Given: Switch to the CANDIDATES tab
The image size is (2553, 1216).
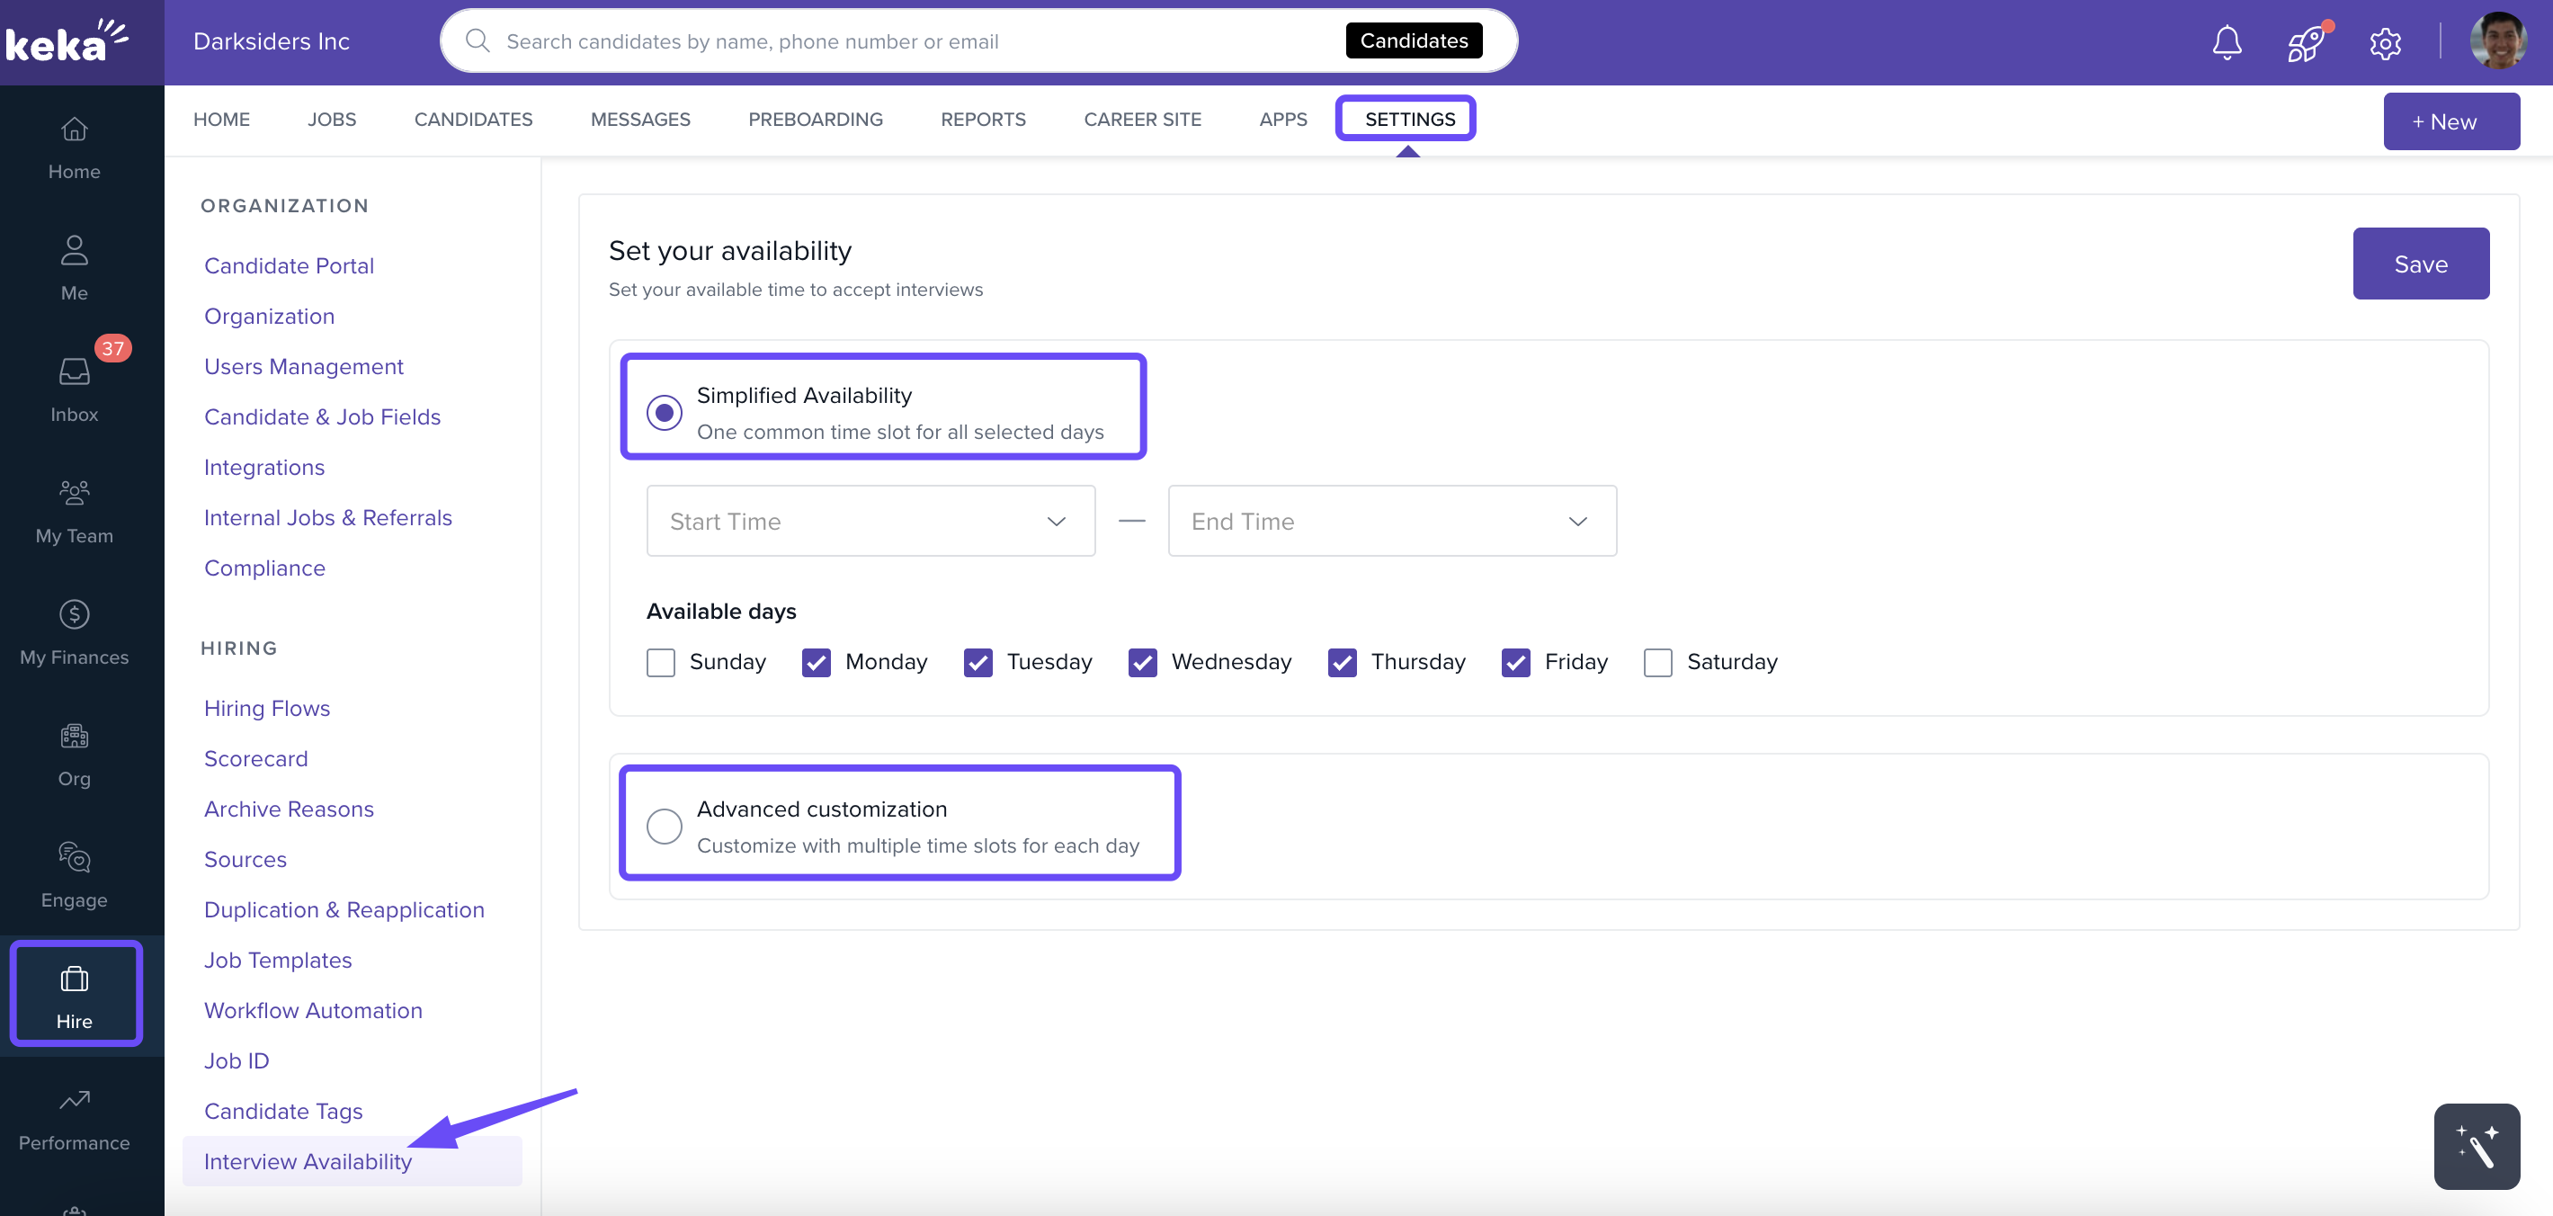Looking at the screenshot, I should tap(473, 119).
